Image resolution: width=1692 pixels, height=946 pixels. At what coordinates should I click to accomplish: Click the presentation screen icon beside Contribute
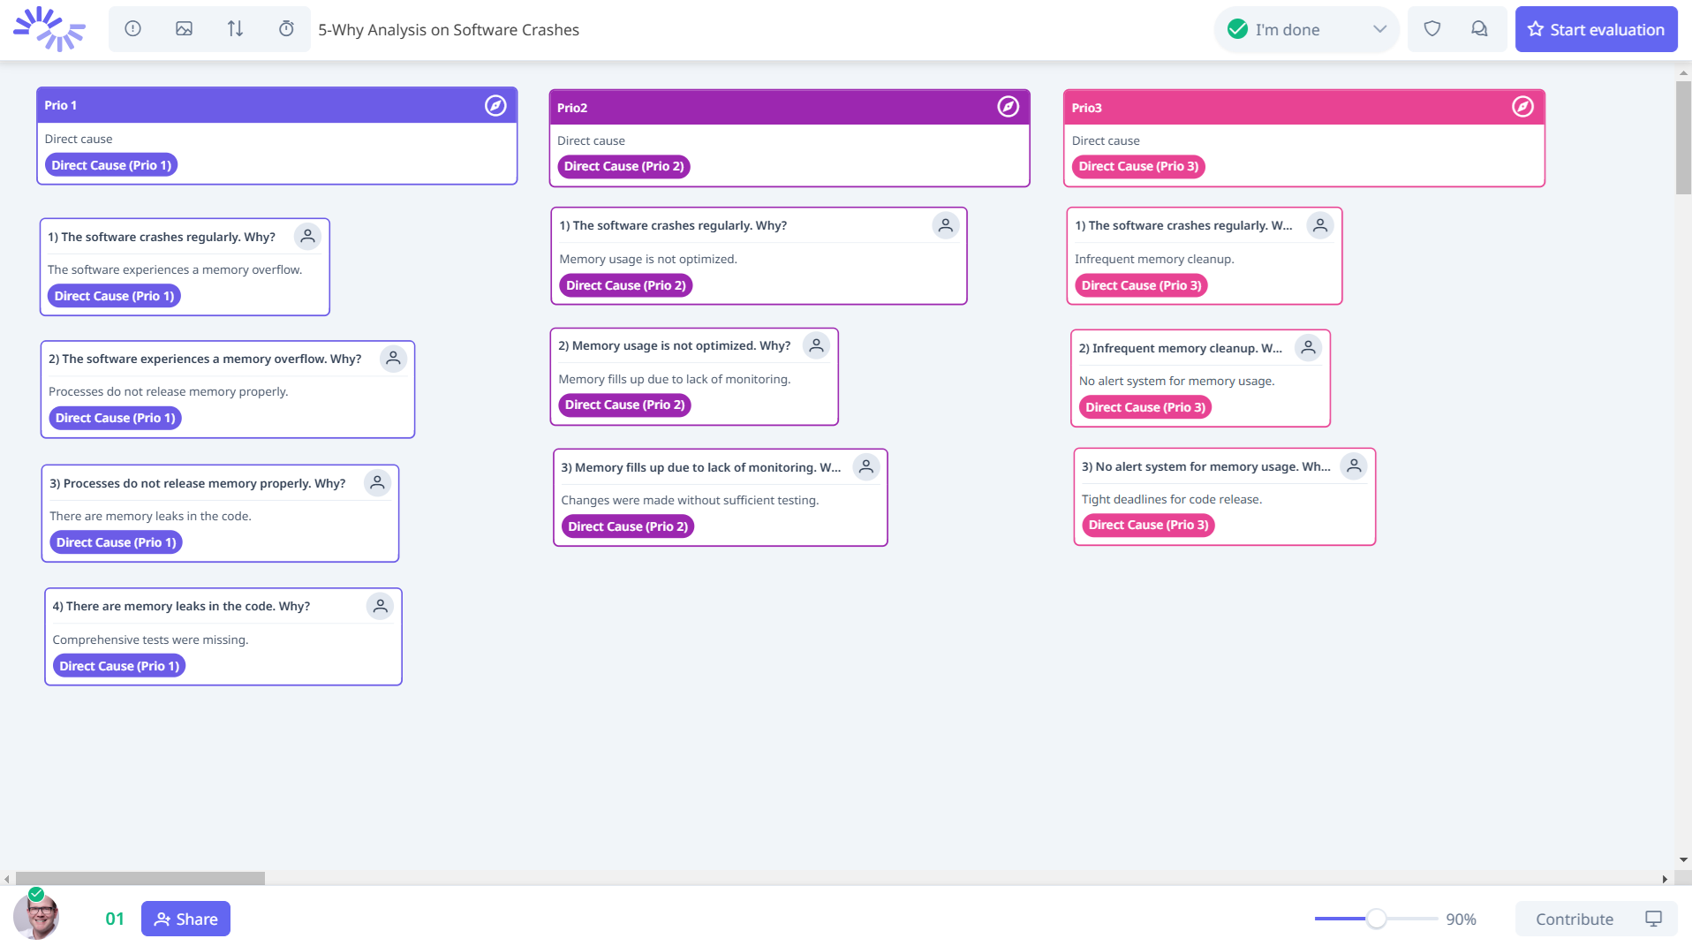[x=1653, y=919]
